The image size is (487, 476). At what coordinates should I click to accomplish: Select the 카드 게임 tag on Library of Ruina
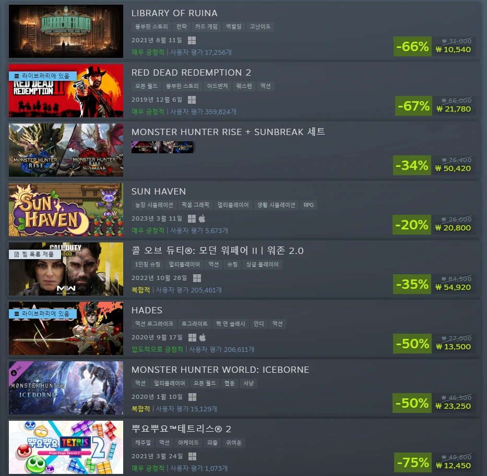[x=206, y=27]
